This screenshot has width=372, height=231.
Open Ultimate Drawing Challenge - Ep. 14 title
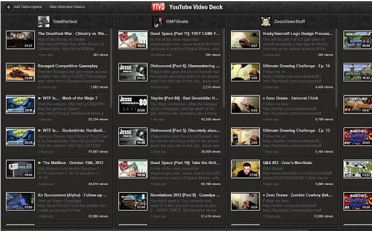click(x=296, y=66)
